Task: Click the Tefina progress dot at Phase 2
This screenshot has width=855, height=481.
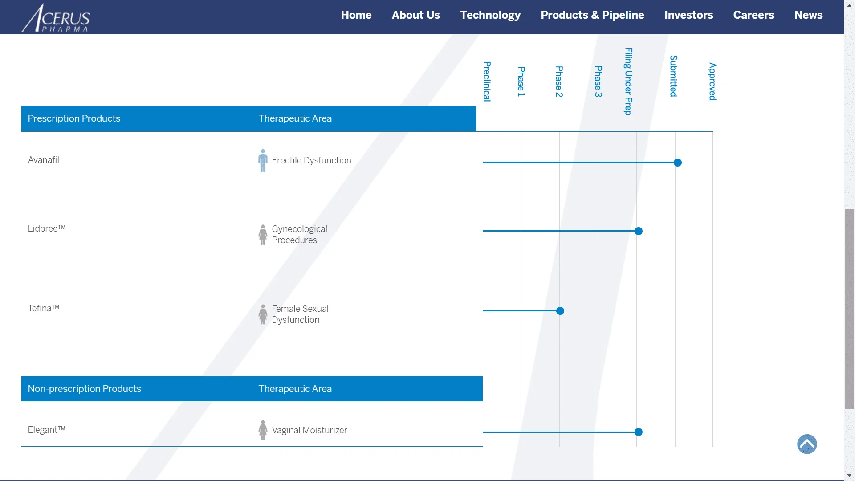Action: (x=560, y=311)
